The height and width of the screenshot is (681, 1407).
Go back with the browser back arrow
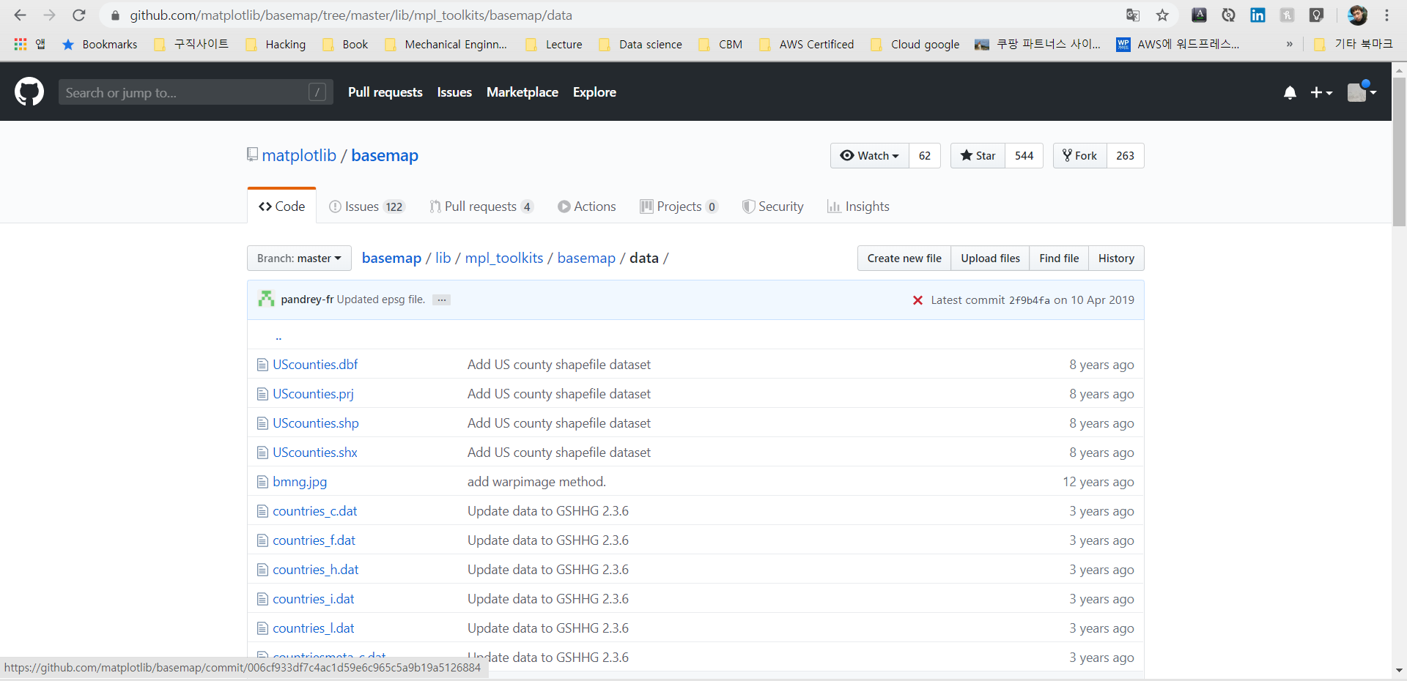[x=20, y=15]
